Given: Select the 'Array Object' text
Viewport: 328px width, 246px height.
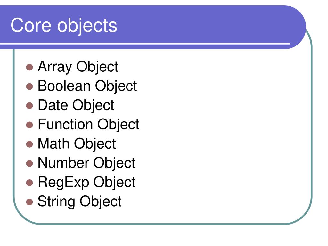Looking at the screenshot, I should [x=78, y=67].
